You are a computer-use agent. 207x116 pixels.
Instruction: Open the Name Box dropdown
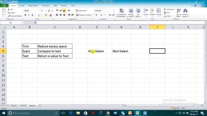[23, 23]
